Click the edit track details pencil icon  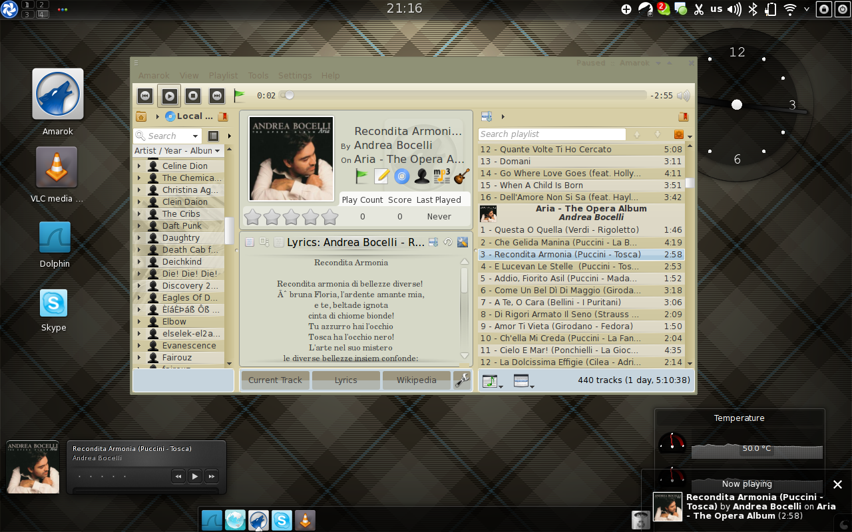tap(381, 176)
